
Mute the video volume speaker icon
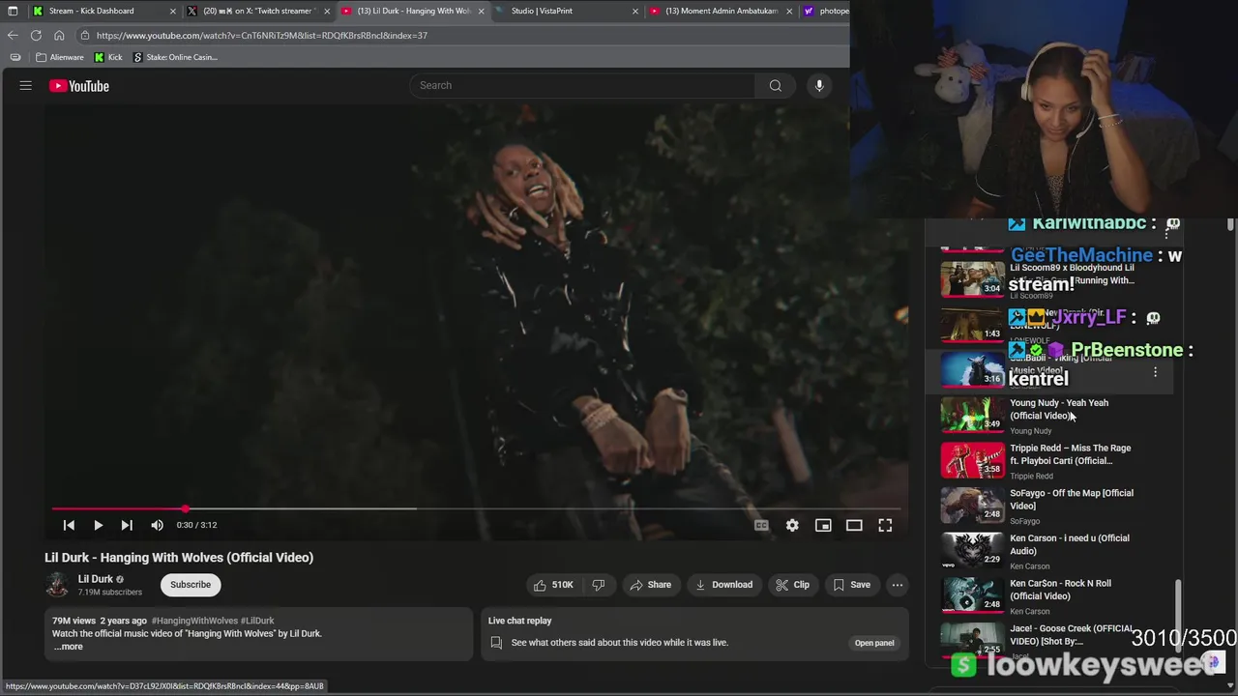click(157, 525)
